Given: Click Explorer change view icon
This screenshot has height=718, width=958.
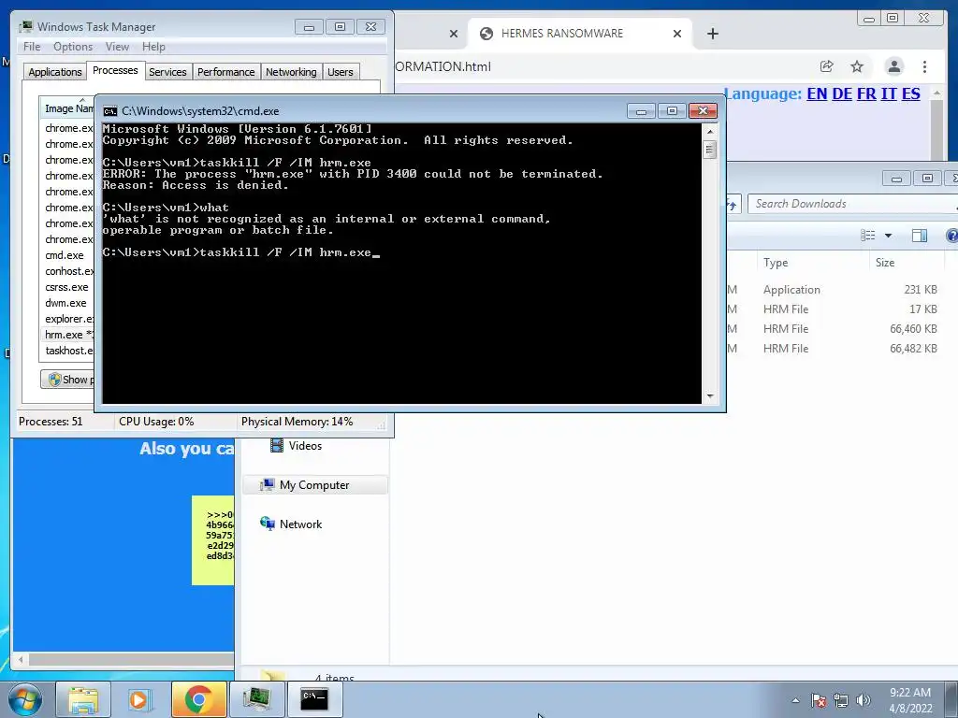Looking at the screenshot, I should point(867,236).
